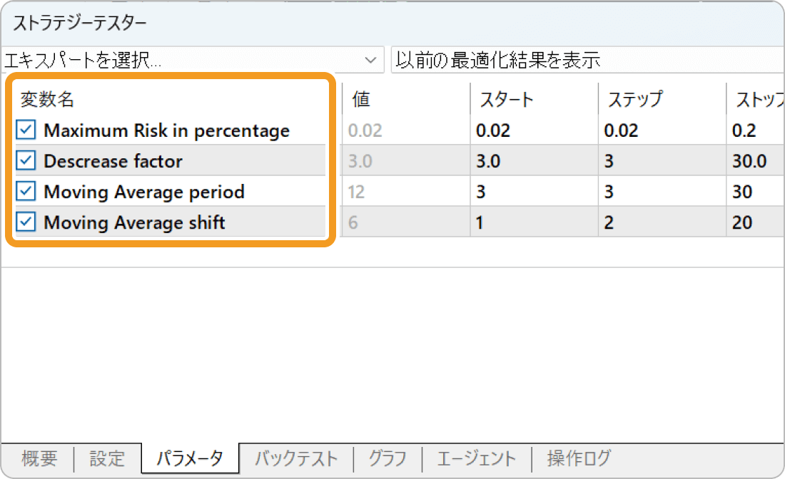The width and height of the screenshot is (785, 479).
Task: Toggle the Descrease factor checkbox off
Action: click(26, 160)
